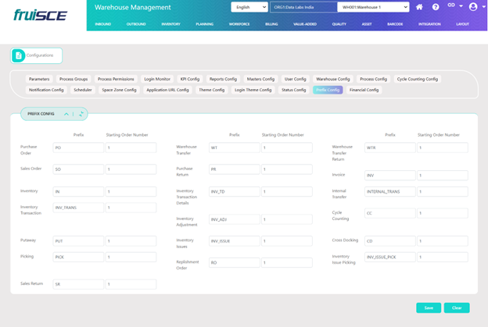Open the Billing menu
The image size is (488, 327).
tap(271, 24)
